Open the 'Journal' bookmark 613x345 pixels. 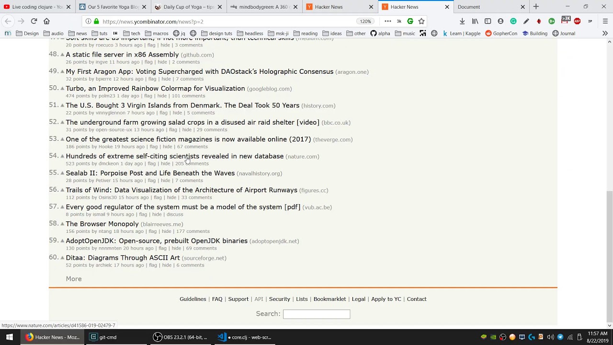click(564, 34)
